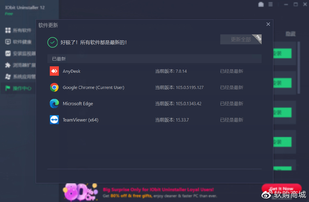Image resolution: width=309 pixels, height=202 pixels.
Task: Click the Google Chrome app icon
Action: [x=54, y=87]
